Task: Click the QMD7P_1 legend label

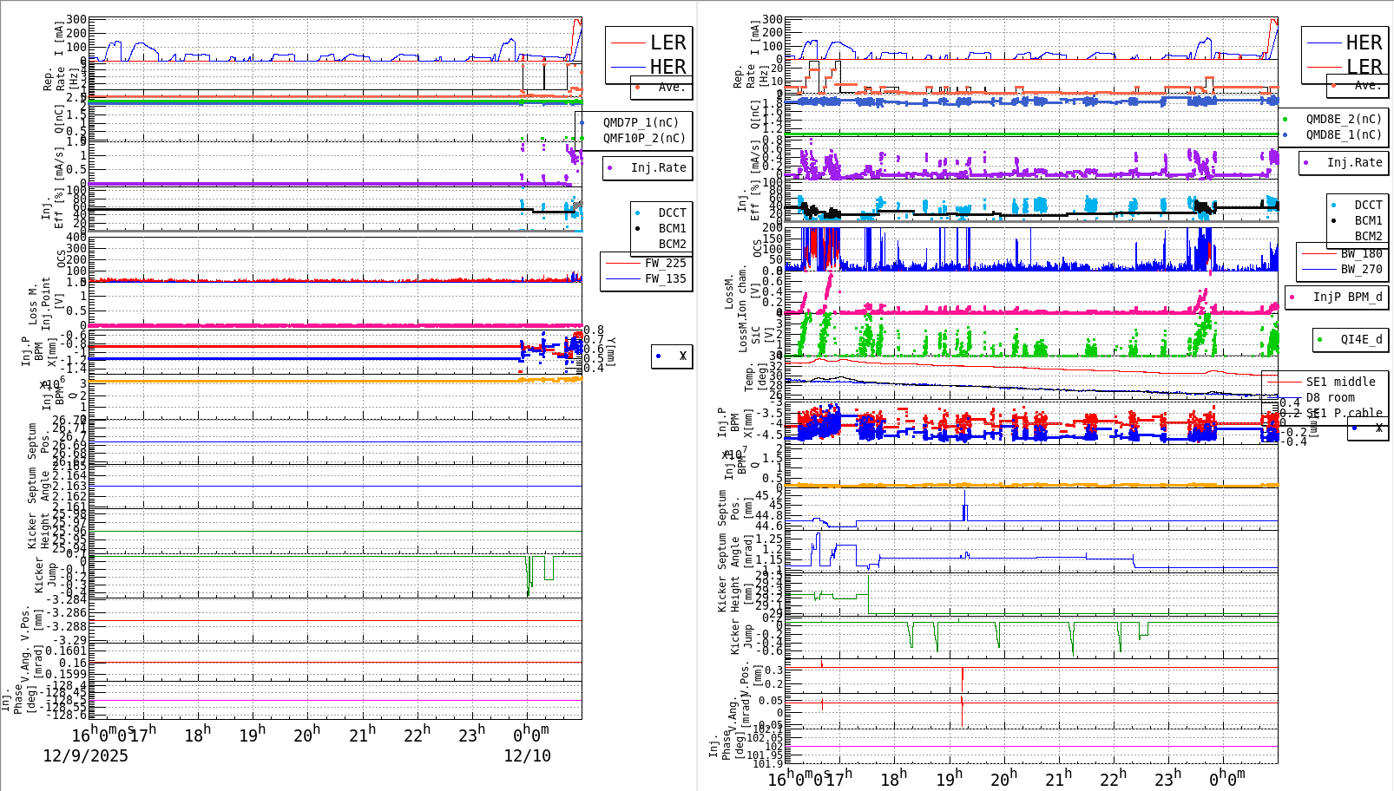Action: (642, 123)
